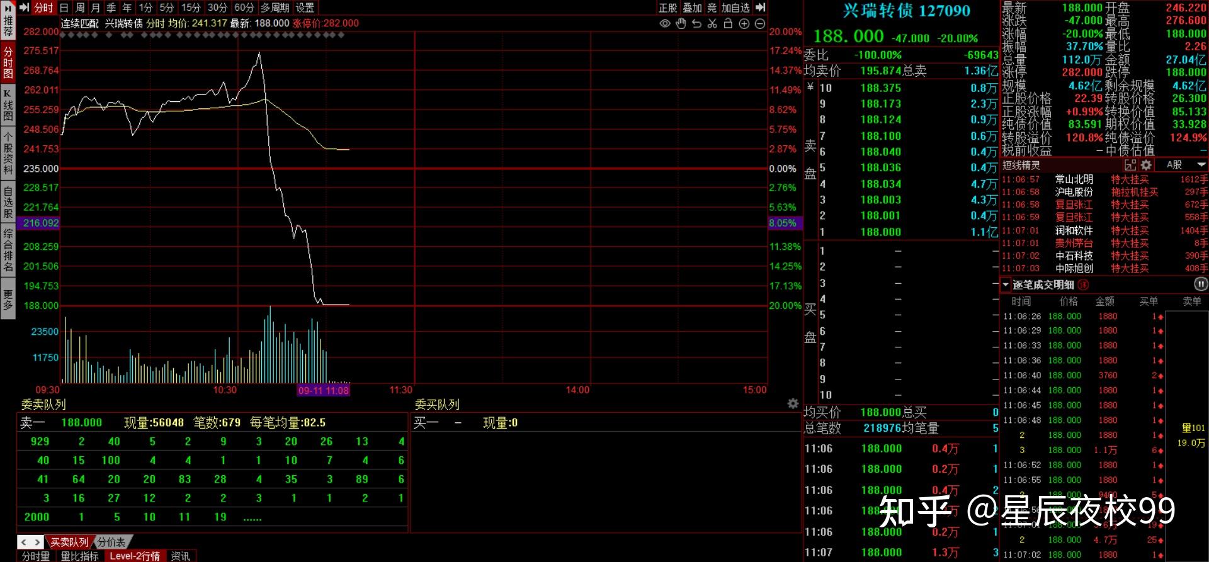
Task: Toggle the lock icon in chart toolbar
Action: 728,24
